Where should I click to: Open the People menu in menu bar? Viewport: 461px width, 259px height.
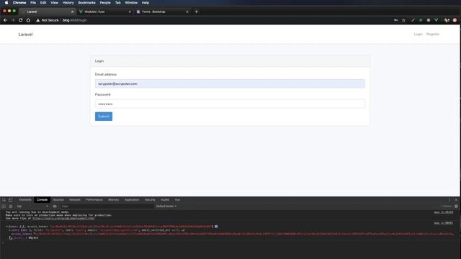pyautogui.click(x=105, y=3)
